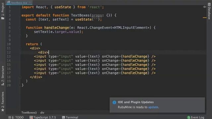
Task: Place caret at the <div> on line 12
Action: pos(43,52)
